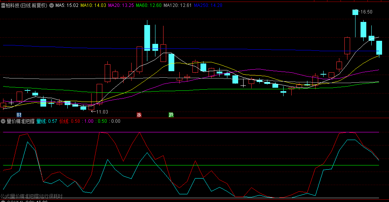Viewport: 389px width, 202px height.
Task: Select the stock title 雷柏科技(日线.前复权)
Action: click(x=24, y=5)
